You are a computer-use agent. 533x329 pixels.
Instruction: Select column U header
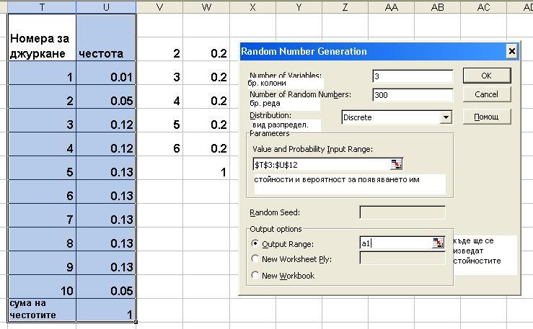coord(106,6)
